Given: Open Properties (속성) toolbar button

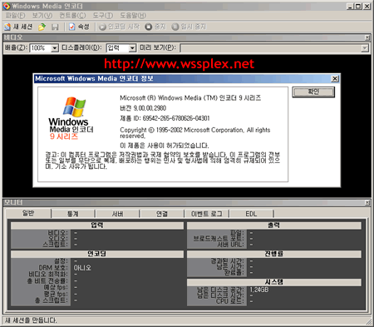Looking at the screenshot, I should pos(79,27).
